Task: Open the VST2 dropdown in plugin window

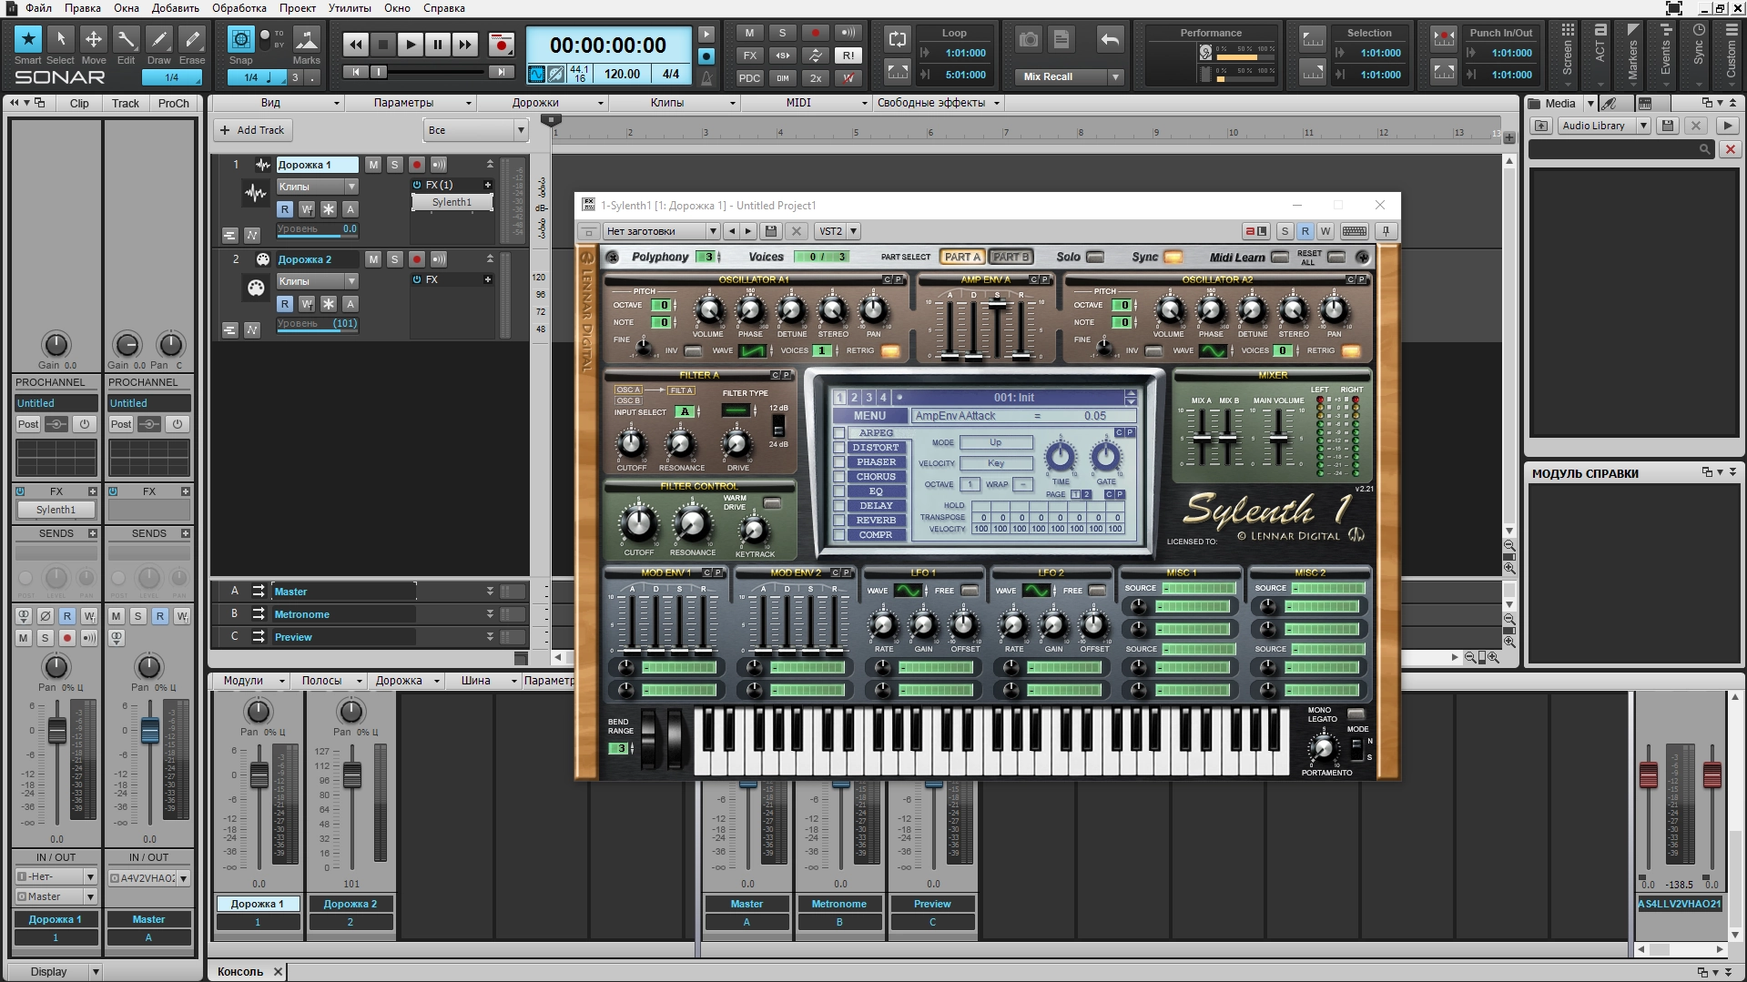Action: pyautogui.click(x=837, y=231)
